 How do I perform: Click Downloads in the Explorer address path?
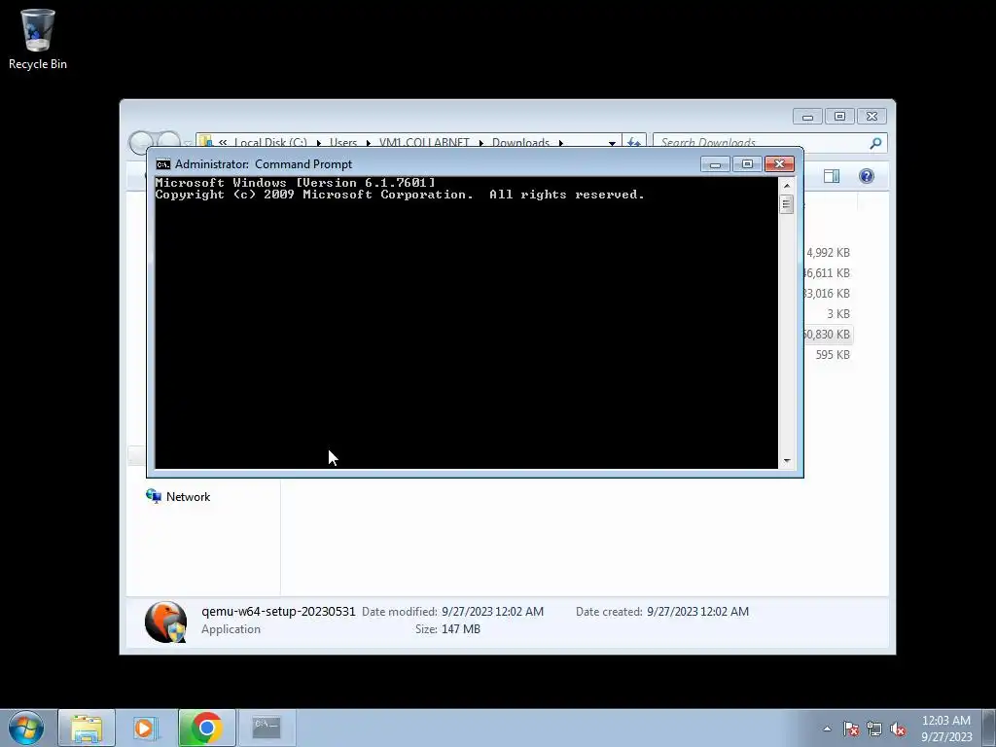(x=520, y=143)
